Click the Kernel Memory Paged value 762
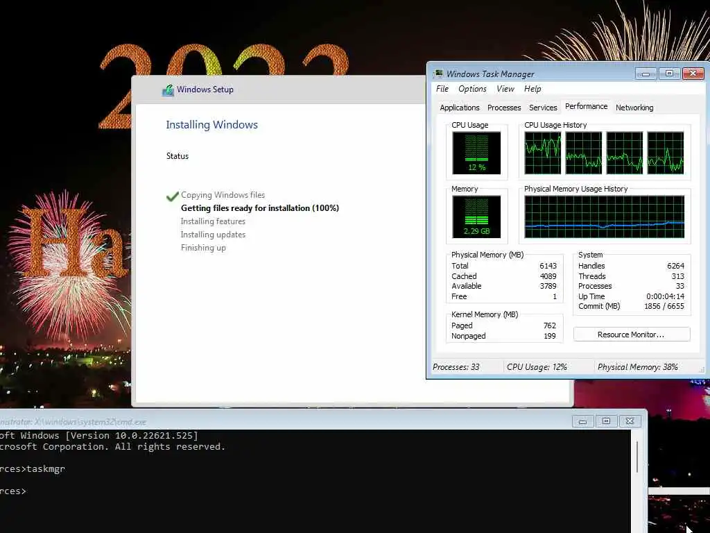The width and height of the screenshot is (710, 533). pyautogui.click(x=550, y=325)
